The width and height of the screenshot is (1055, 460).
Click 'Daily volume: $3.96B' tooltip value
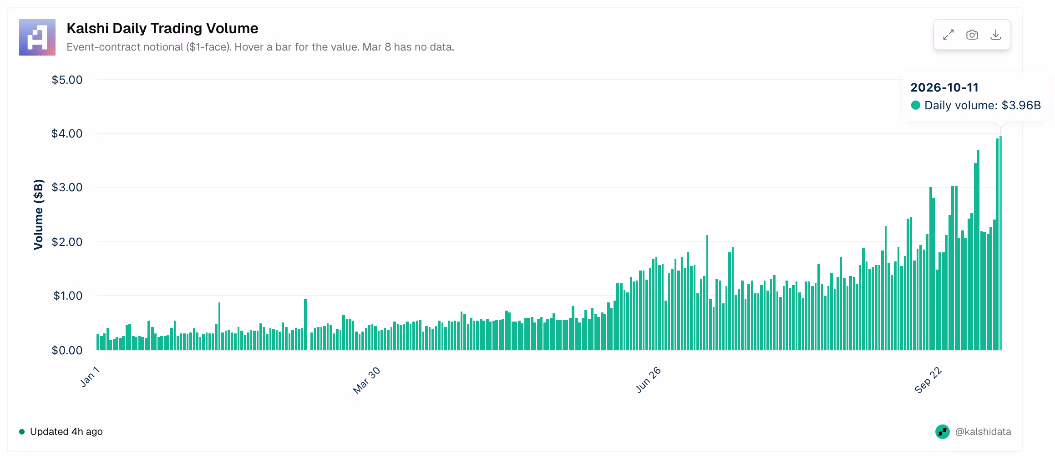click(983, 106)
